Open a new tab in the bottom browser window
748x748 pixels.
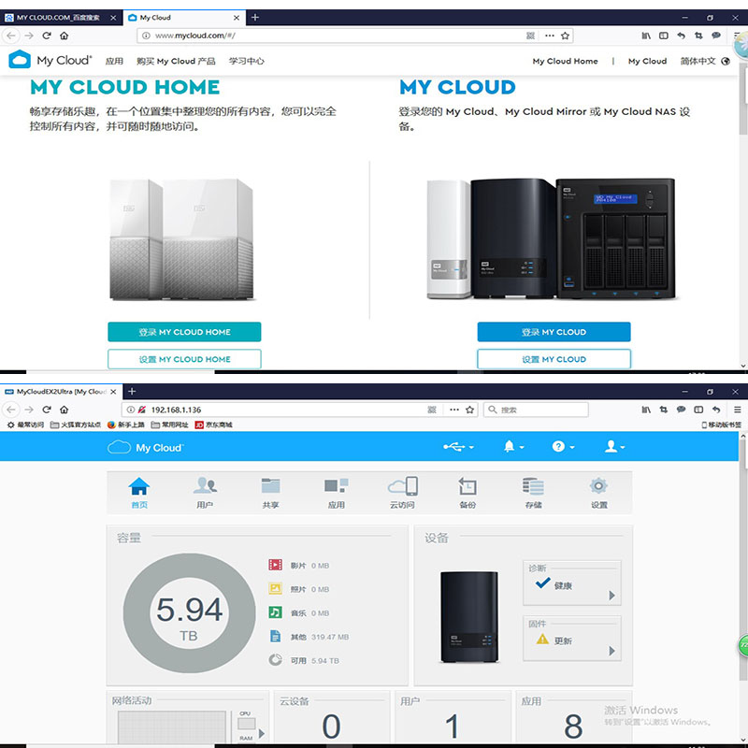(x=132, y=392)
